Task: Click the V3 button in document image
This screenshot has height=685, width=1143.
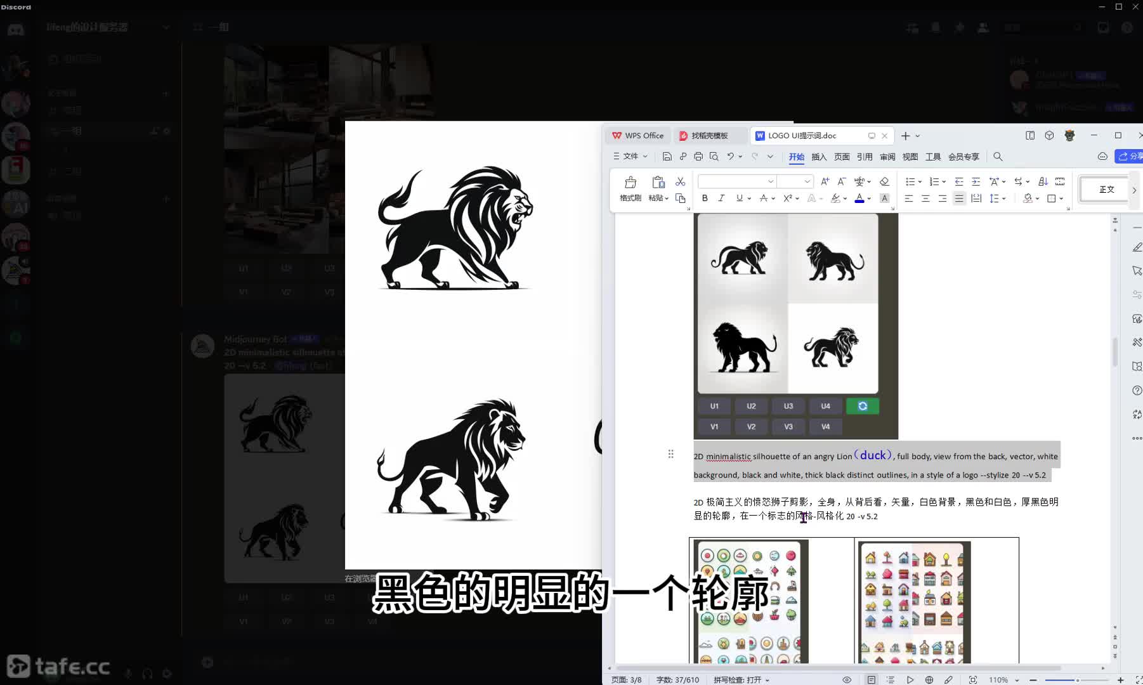Action: [788, 426]
